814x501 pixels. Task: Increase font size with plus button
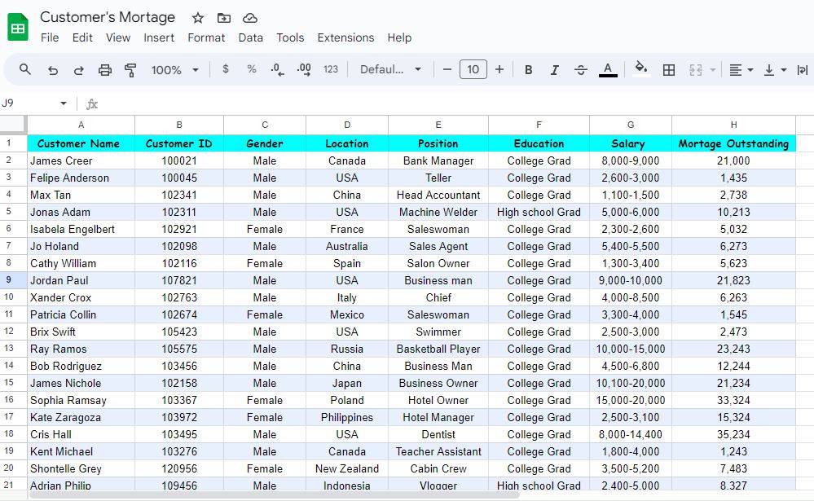tap(499, 69)
